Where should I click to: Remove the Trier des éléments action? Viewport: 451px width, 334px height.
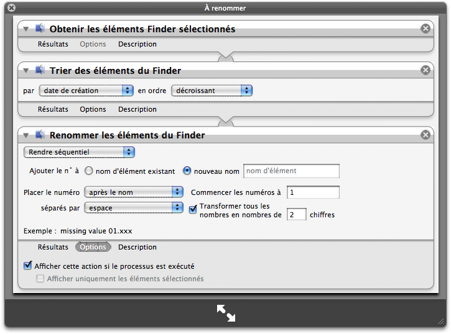(x=425, y=70)
